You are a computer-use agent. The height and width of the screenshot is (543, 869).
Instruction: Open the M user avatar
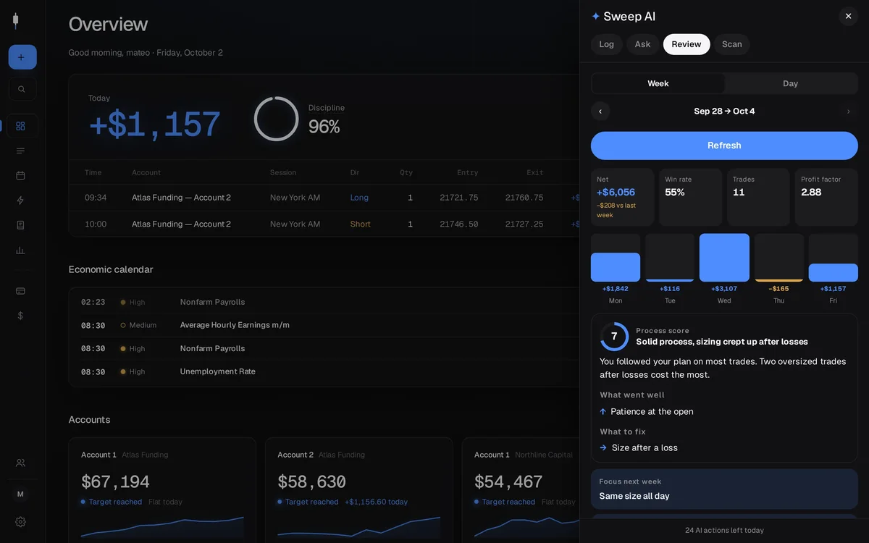point(20,494)
